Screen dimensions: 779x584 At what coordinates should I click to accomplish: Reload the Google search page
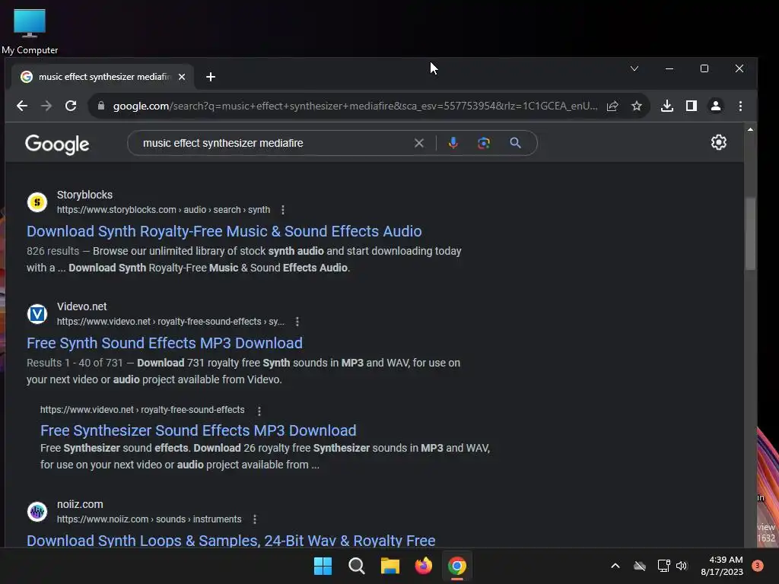pyautogui.click(x=71, y=106)
